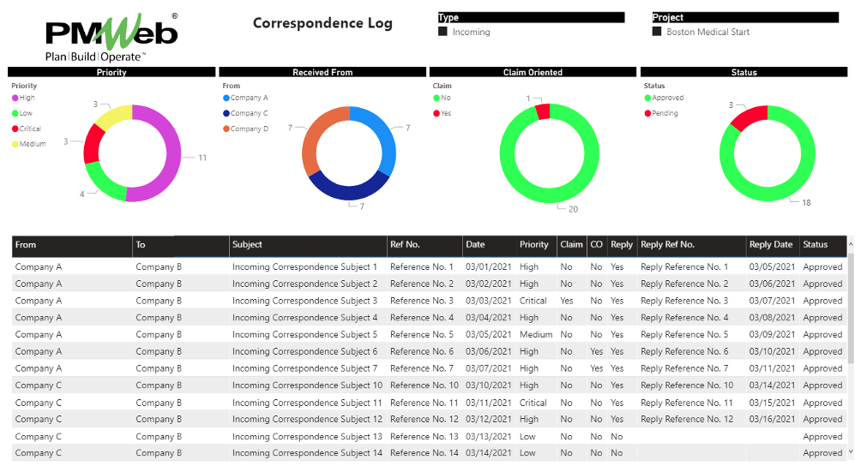This screenshot has height=466, width=861.
Task: Click Reply Reference No. 10 cell
Action: coord(687,385)
